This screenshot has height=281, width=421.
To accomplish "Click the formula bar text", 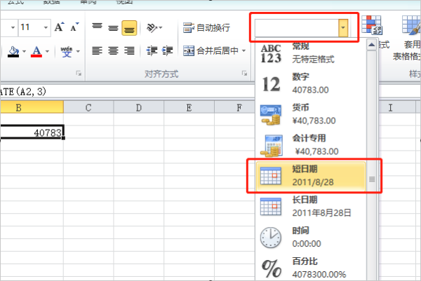I will (x=23, y=92).
